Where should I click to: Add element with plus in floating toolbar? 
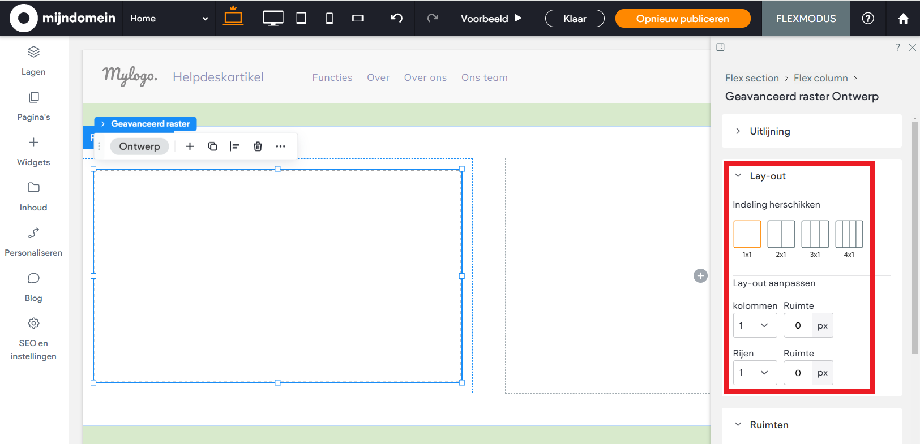coord(190,146)
